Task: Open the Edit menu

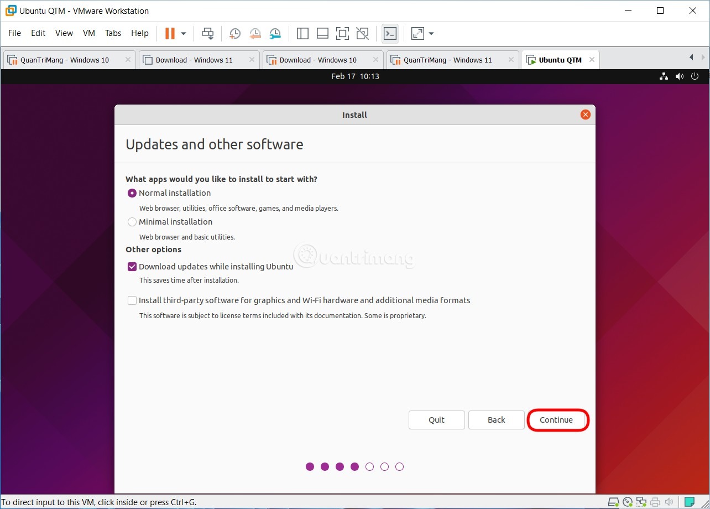Action: (x=38, y=33)
